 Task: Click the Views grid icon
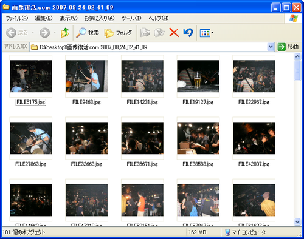[x=205, y=33]
